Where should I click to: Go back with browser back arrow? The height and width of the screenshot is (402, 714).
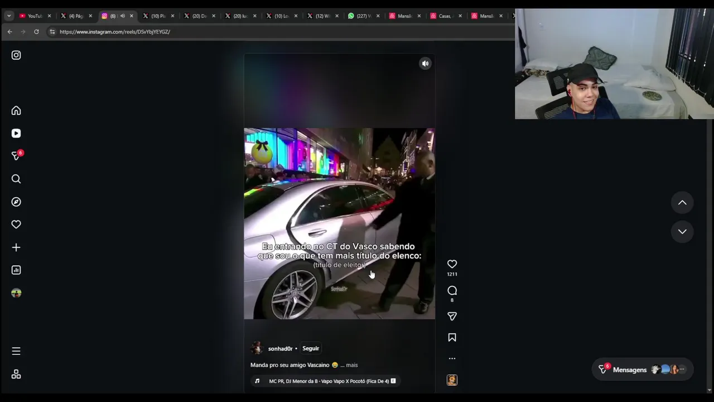coord(10,32)
